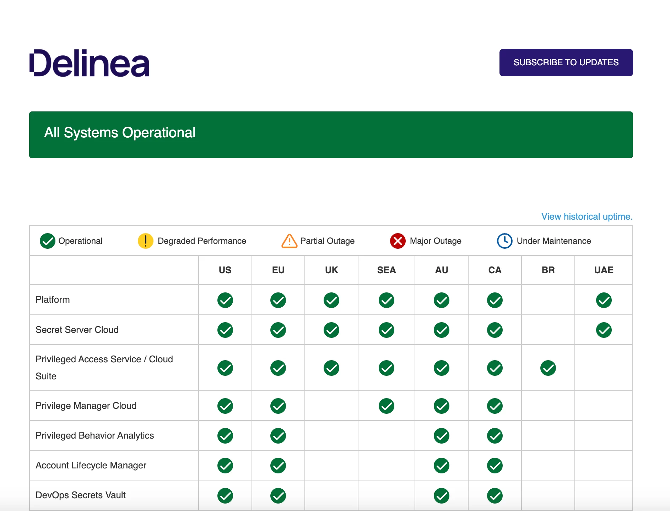
Task: Click the Major Outage legend text
Action: (x=436, y=241)
